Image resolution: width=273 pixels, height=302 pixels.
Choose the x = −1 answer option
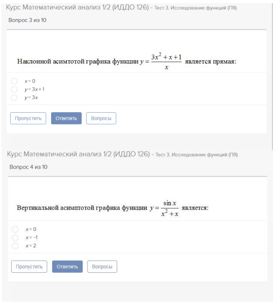pos(15,237)
